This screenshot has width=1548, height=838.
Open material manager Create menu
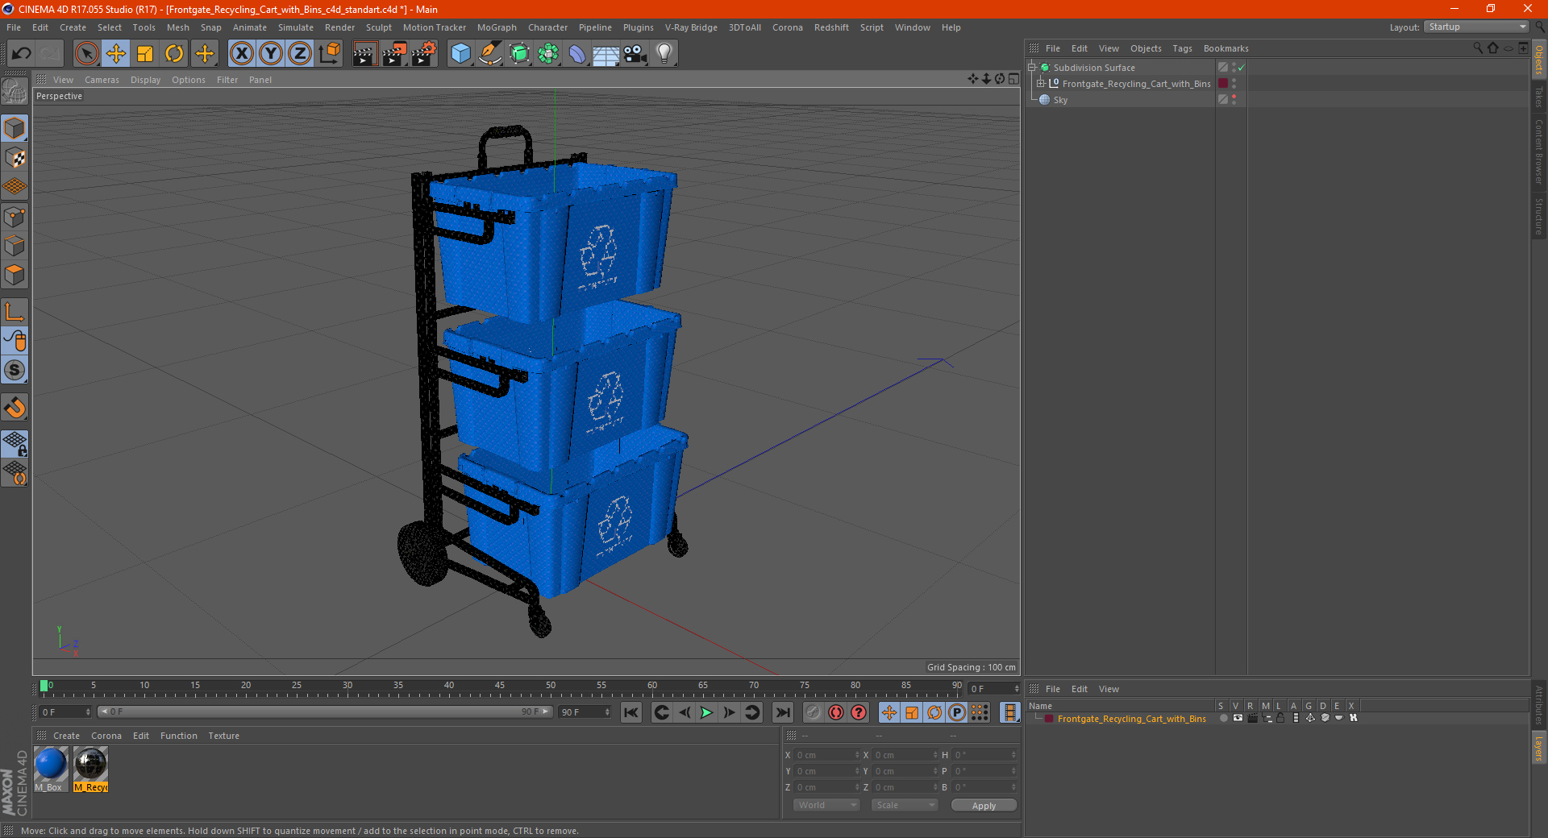(x=66, y=736)
